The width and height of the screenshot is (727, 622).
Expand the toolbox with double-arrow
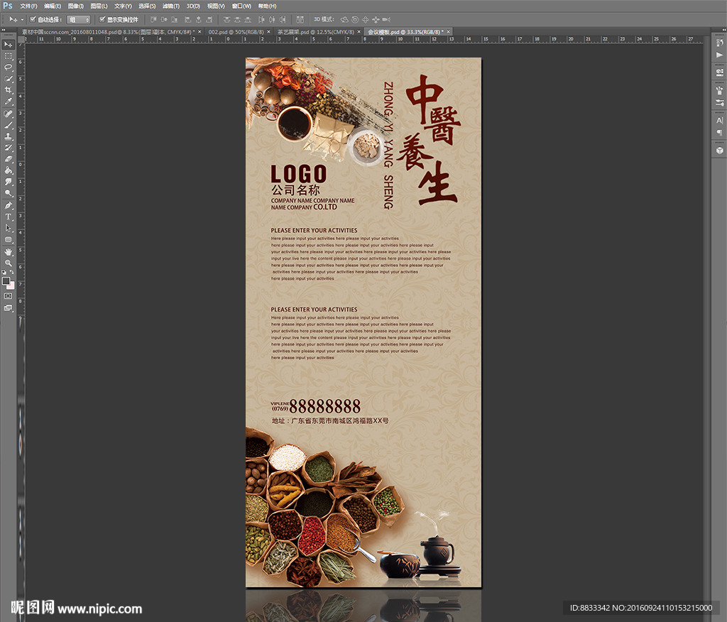4,30
